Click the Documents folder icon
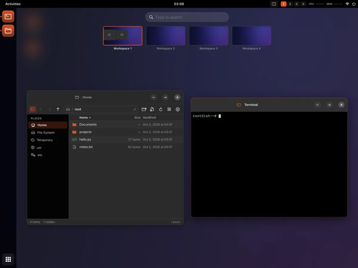 coord(75,125)
